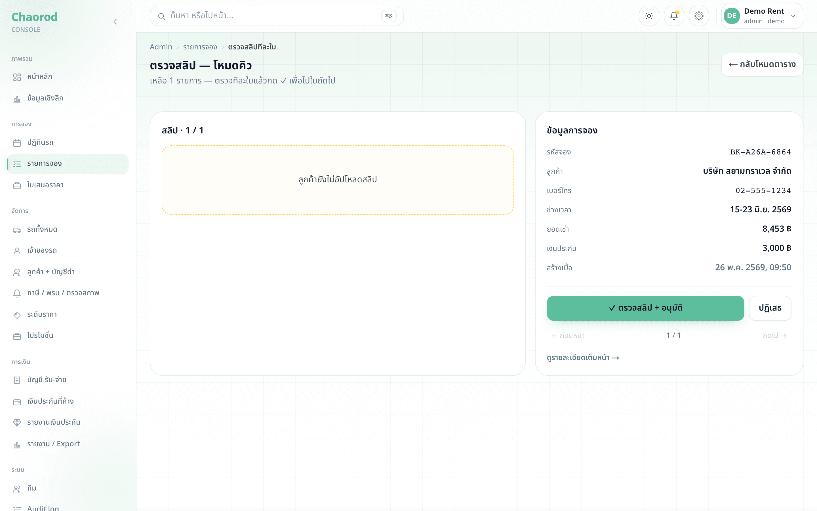
Task: Click the เจ้าของรถ person icon
Action: [x=17, y=251]
